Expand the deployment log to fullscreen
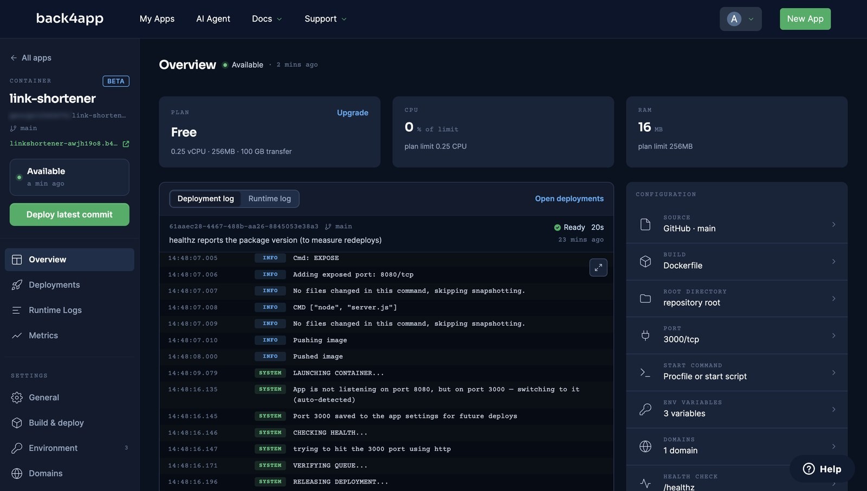867x491 pixels. [598, 267]
